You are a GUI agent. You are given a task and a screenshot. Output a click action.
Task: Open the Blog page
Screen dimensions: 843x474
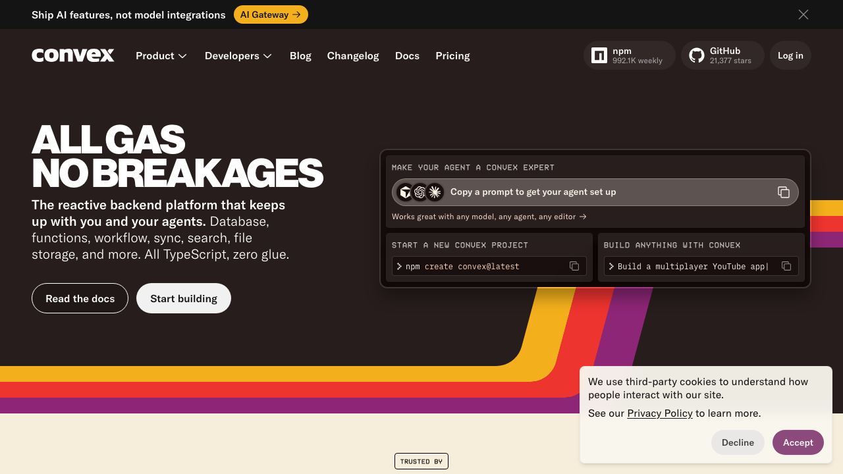pyautogui.click(x=300, y=56)
